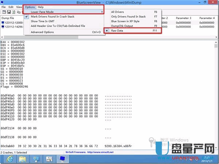This screenshot has height=164, width=219.
Task: Open the File menu
Action: coord(4,7)
